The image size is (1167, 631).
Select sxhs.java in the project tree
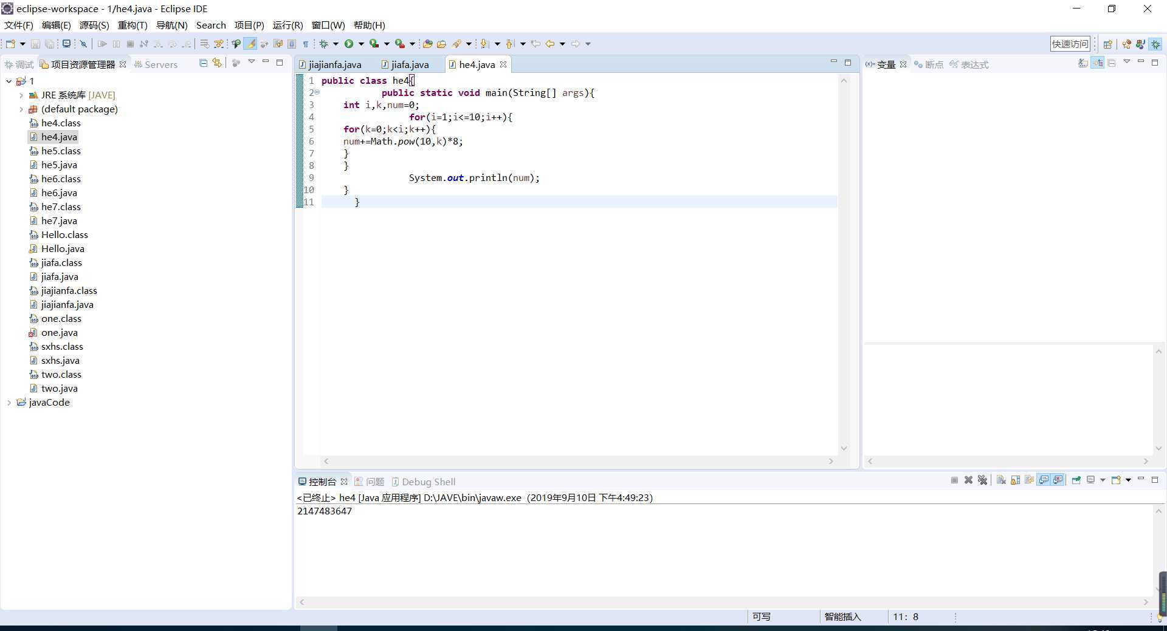click(x=60, y=360)
